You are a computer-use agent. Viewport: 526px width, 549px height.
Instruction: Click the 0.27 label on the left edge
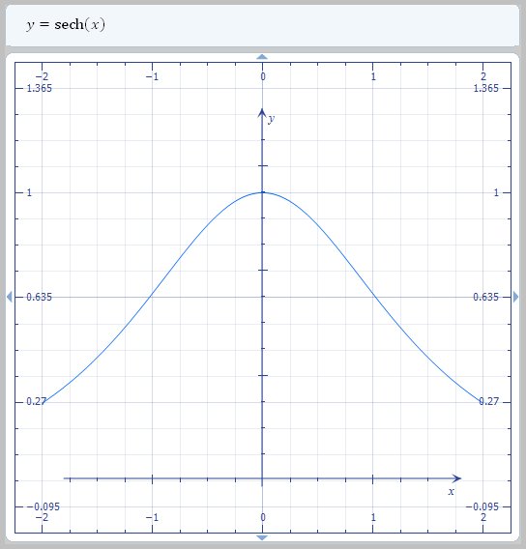[x=37, y=401]
